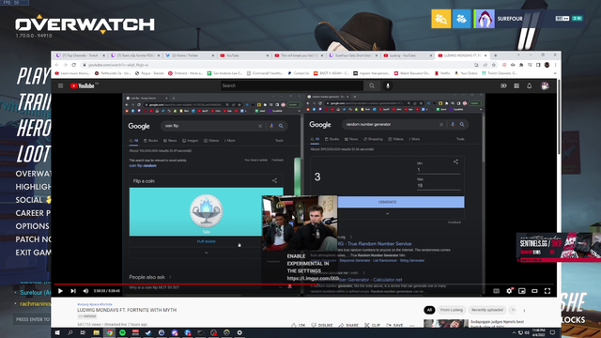Image resolution: width=601 pixels, height=338 pixels.
Task: Open the Chrome three-dot menu
Action: coord(555,65)
